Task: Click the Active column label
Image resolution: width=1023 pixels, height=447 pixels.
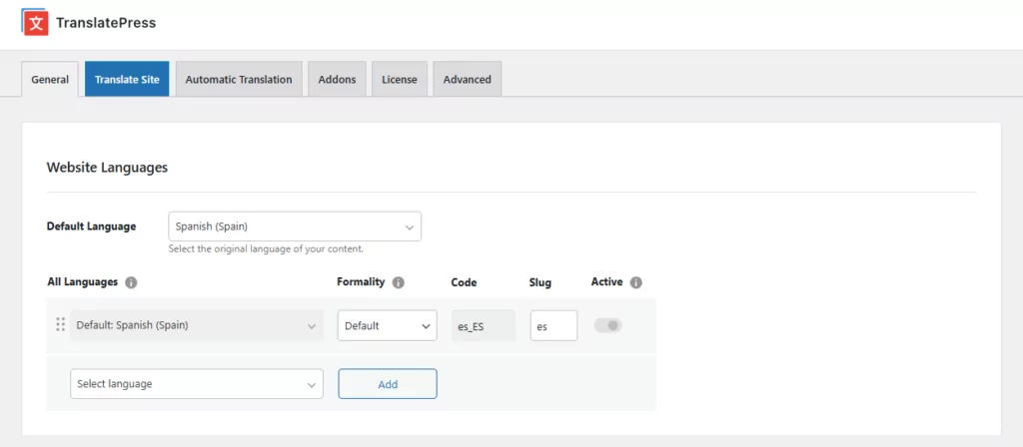Action: (x=606, y=282)
